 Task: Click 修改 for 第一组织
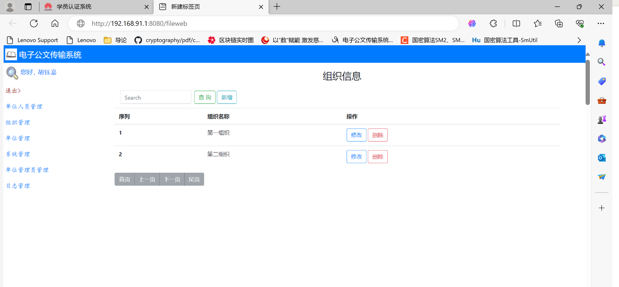[356, 135]
